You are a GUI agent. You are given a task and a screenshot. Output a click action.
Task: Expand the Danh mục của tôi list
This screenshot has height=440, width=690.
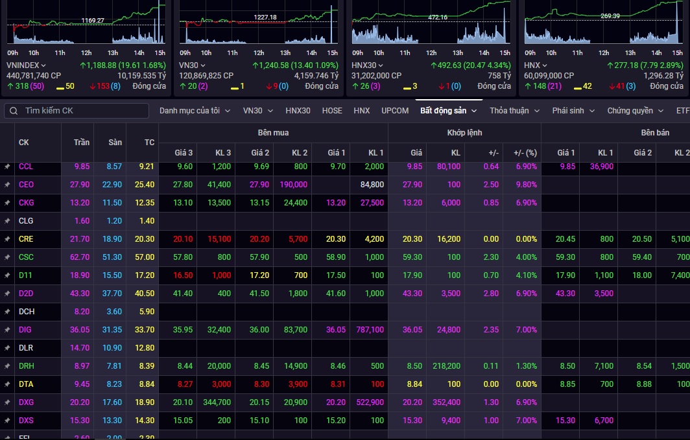click(195, 111)
